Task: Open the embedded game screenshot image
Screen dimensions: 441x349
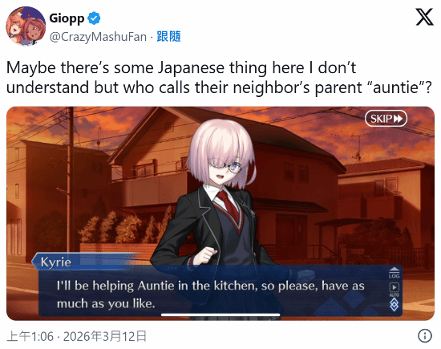Action: click(220, 213)
